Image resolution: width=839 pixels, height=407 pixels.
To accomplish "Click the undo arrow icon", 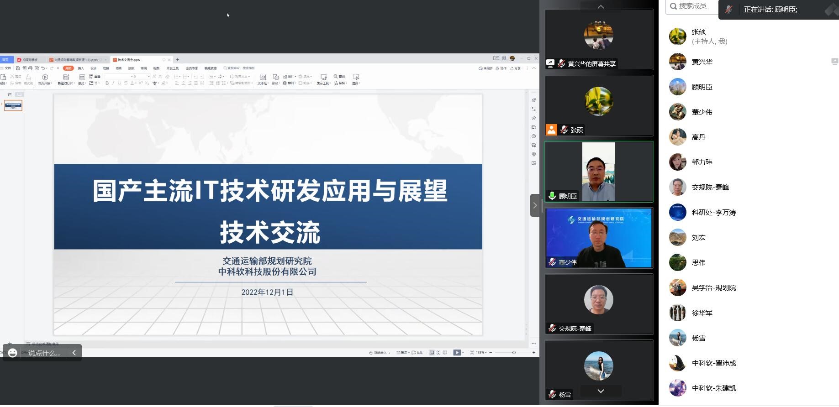I will click(x=43, y=68).
